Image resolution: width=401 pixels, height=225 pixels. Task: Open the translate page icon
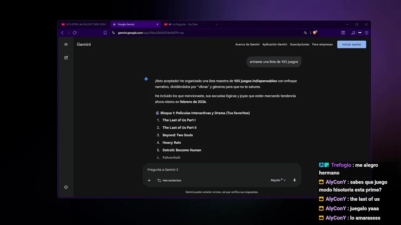pos(305,32)
